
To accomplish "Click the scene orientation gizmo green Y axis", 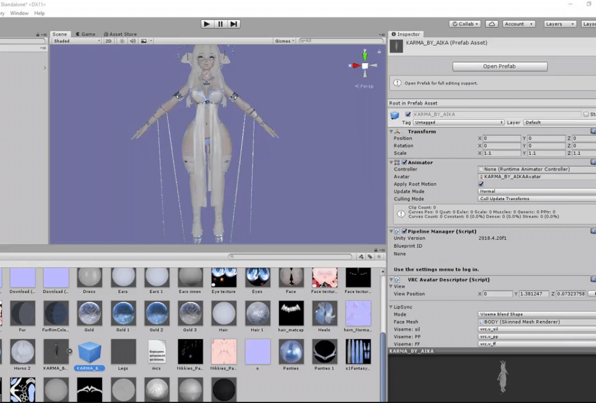I will [x=365, y=55].
